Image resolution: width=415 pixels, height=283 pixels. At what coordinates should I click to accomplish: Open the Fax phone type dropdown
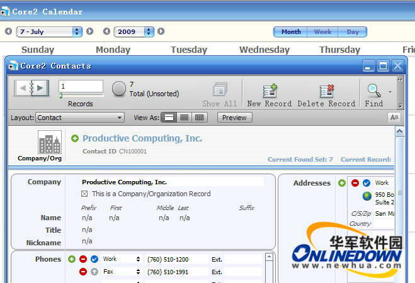138,272
